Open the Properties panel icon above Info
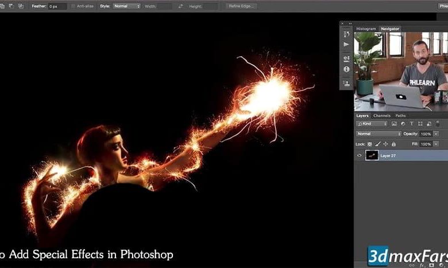 point(346,58)
